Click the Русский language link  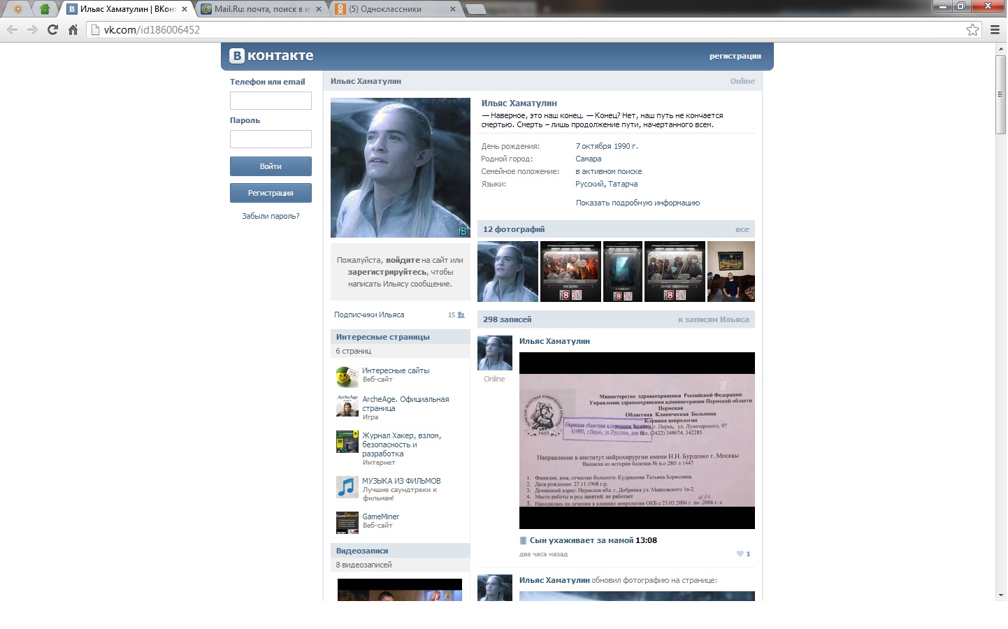point(589,184)
